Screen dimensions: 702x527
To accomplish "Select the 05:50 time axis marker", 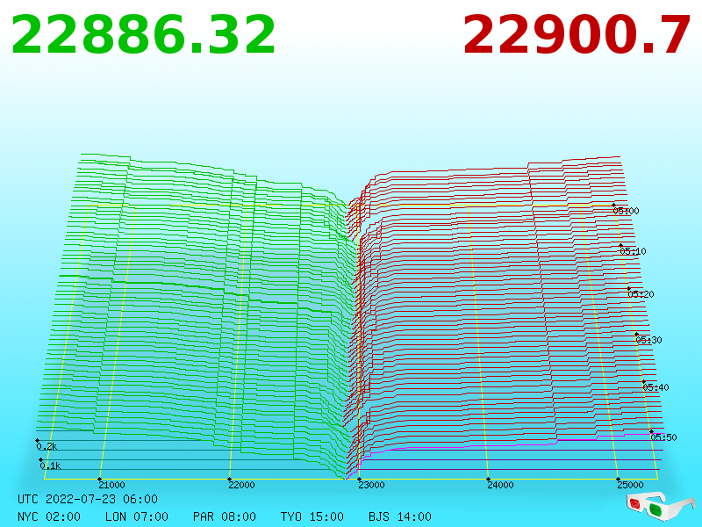I will click(x=663, y=437).
